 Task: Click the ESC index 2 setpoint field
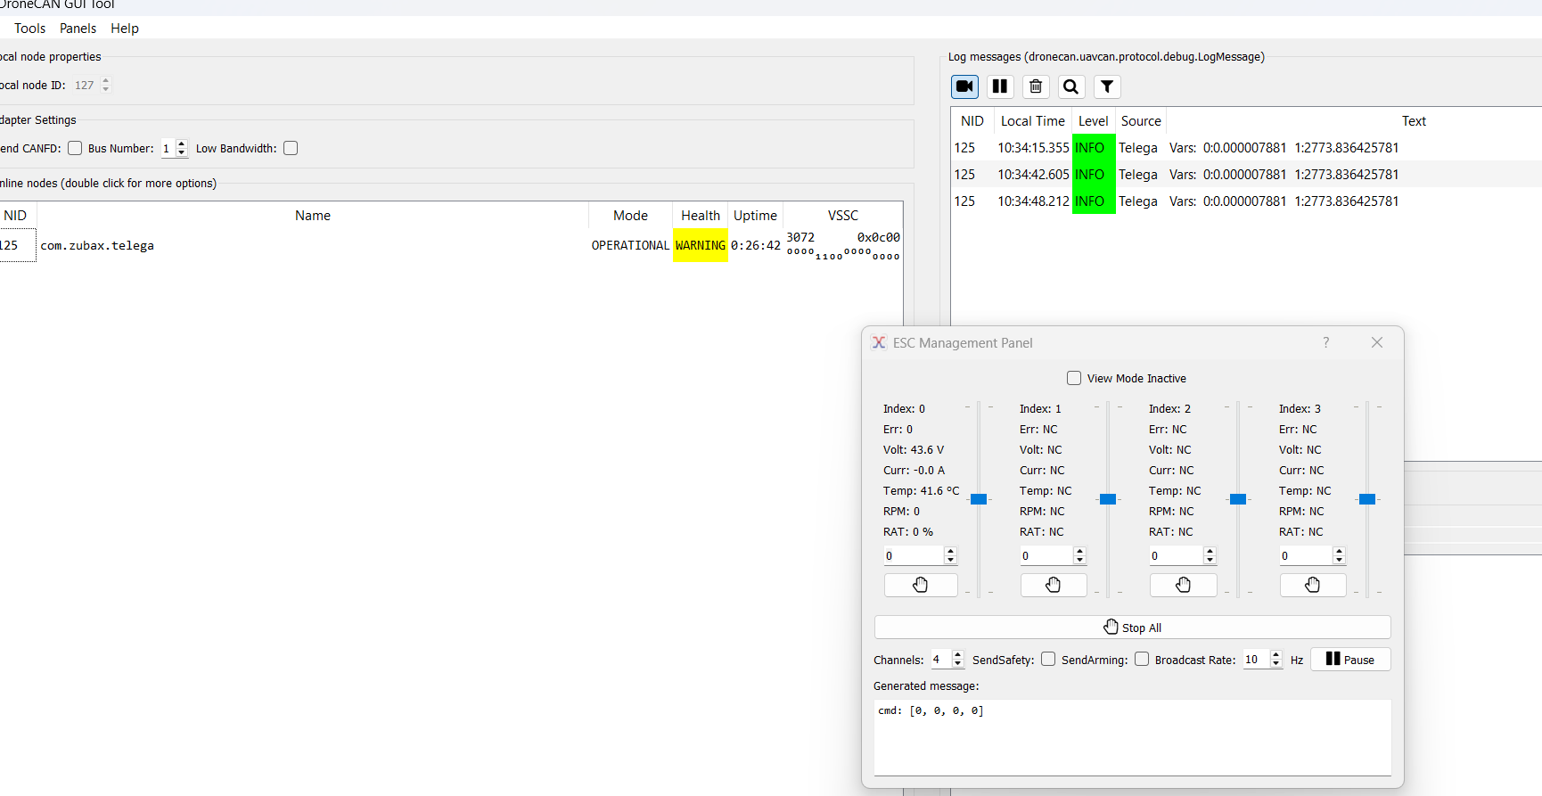click(x=1177, y=555)
